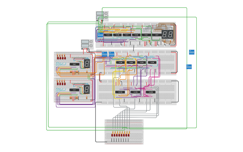
Task: Toggle the left DIP switch on middle breadboard
Action: coord(104,54)
